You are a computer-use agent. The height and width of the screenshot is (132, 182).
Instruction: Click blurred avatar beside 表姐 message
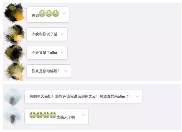pyautogui.click(x=14, y=13)
